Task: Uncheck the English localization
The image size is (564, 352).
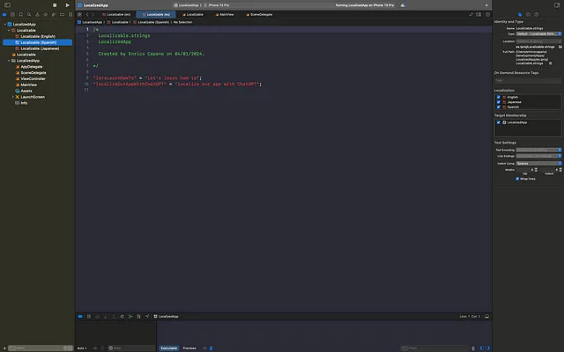Action: (499, 97)
